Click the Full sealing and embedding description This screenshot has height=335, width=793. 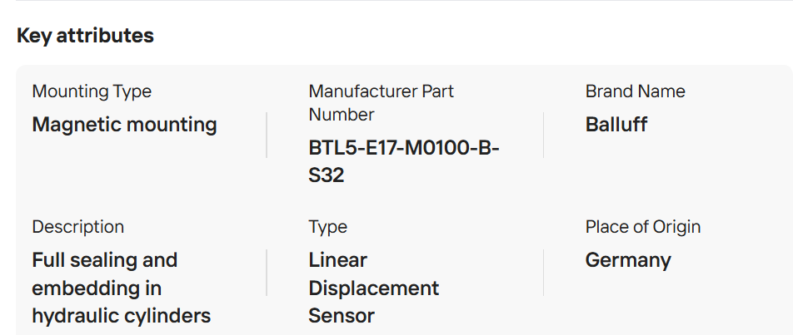[122, 288]
